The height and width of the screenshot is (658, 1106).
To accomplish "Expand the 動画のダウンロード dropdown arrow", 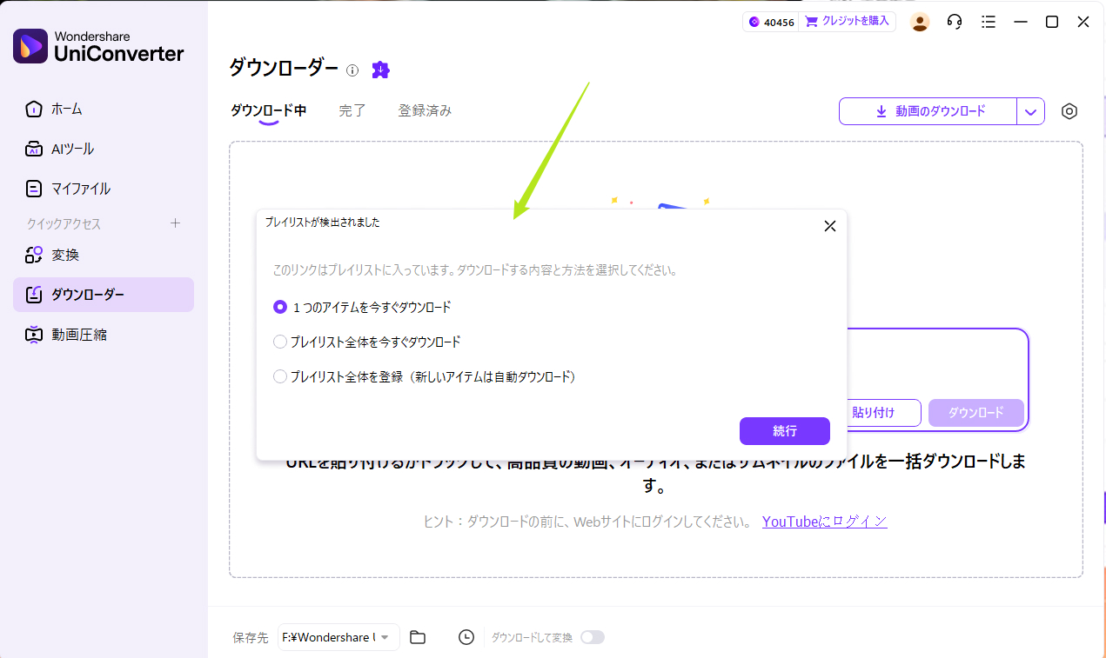I will pyautogui.click(x=1030, y=111).
